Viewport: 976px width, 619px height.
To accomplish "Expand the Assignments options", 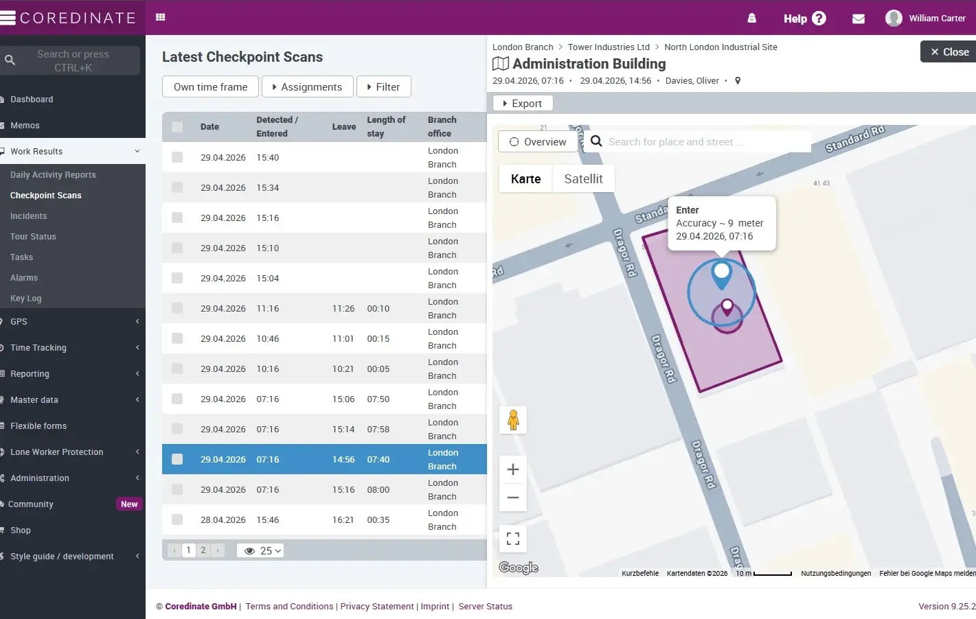I will click(308, 87).
